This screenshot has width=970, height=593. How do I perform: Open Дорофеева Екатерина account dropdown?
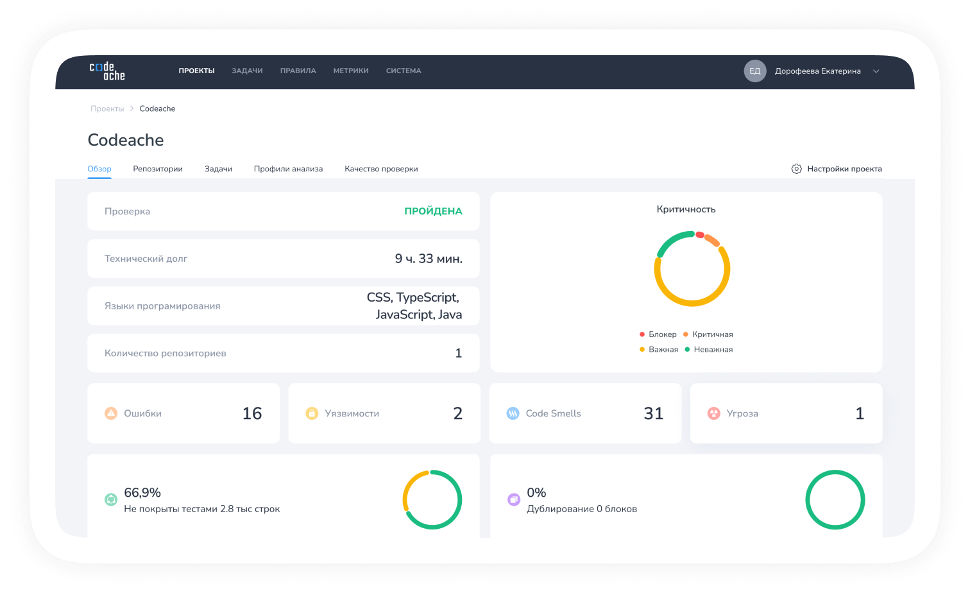[x=817, y=71]
